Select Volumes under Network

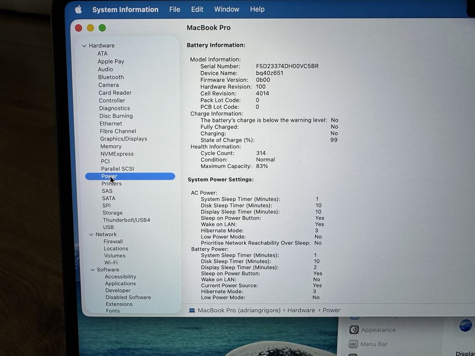click(115, 255)
